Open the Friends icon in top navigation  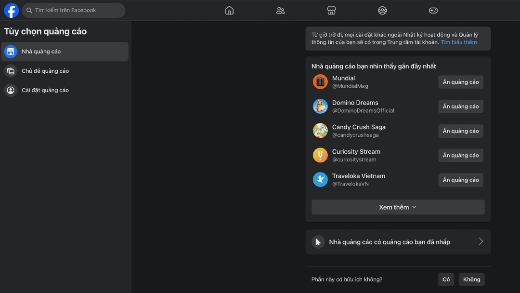pyautogui.click(x=280, y=11)
